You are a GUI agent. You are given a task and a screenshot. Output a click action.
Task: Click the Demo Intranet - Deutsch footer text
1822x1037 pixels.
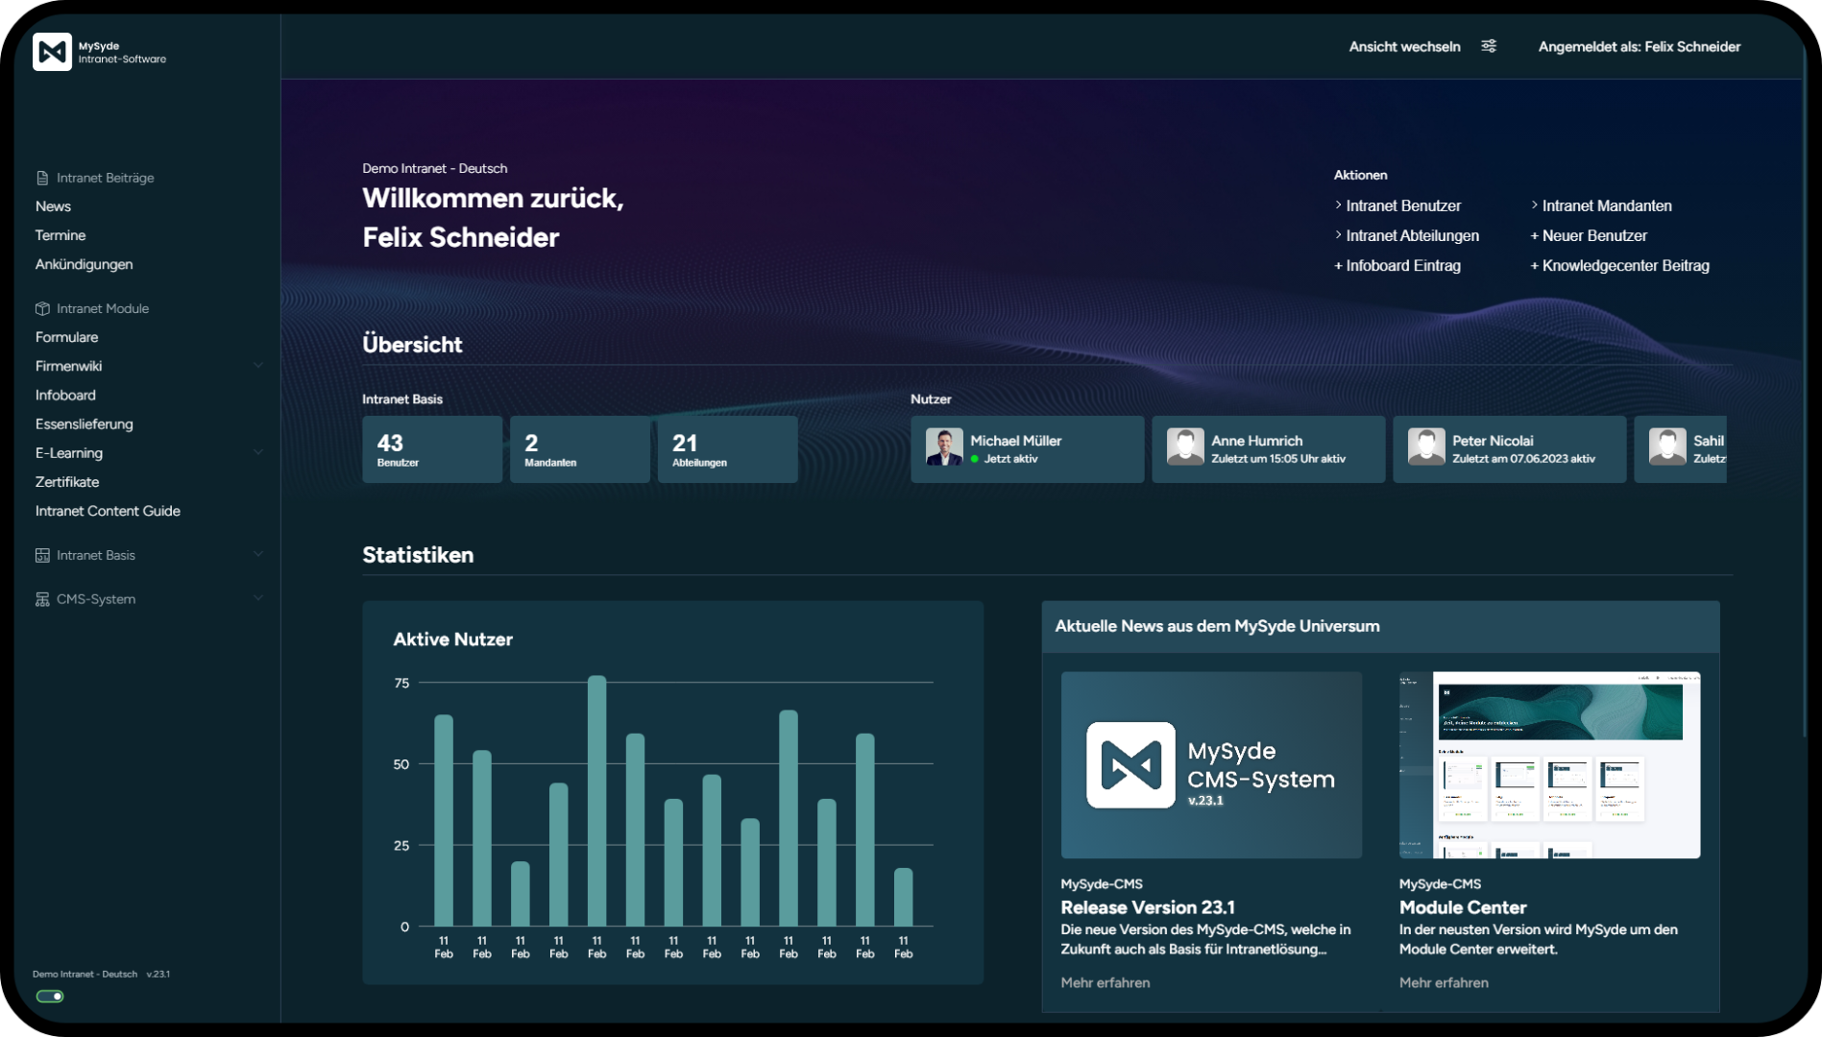(x=85, y=974)
